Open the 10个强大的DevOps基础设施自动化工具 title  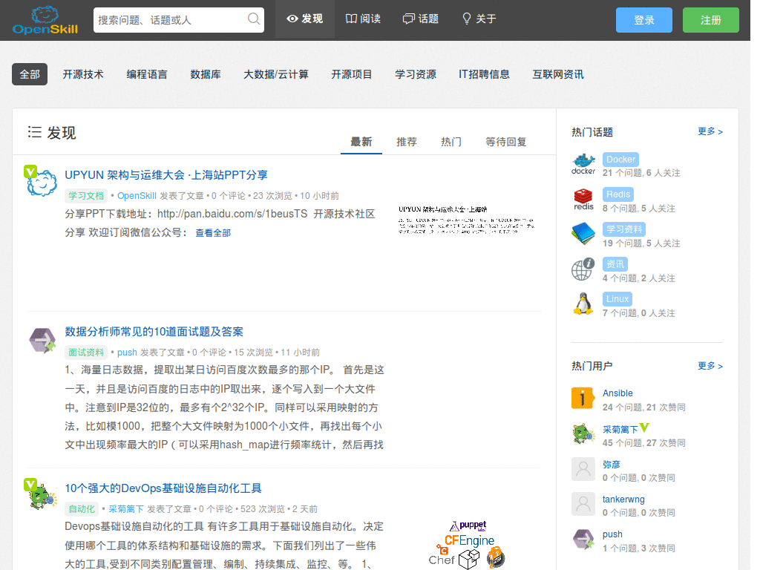(163, 488)
